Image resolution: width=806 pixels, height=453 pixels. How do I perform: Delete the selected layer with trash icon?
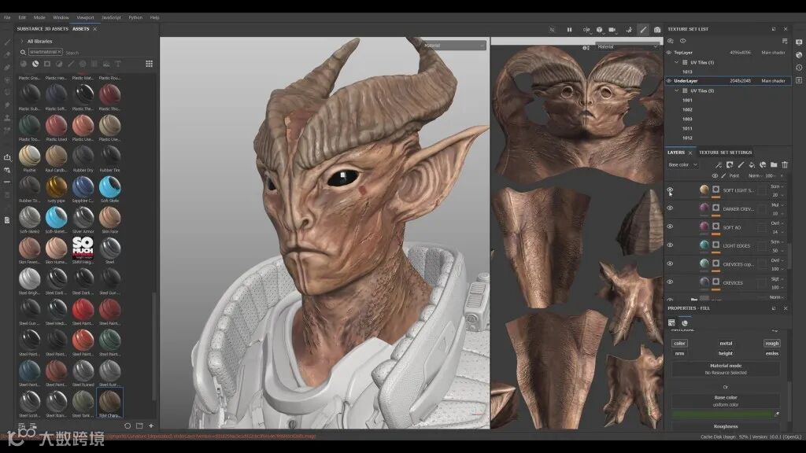click(x=785, y=165)
